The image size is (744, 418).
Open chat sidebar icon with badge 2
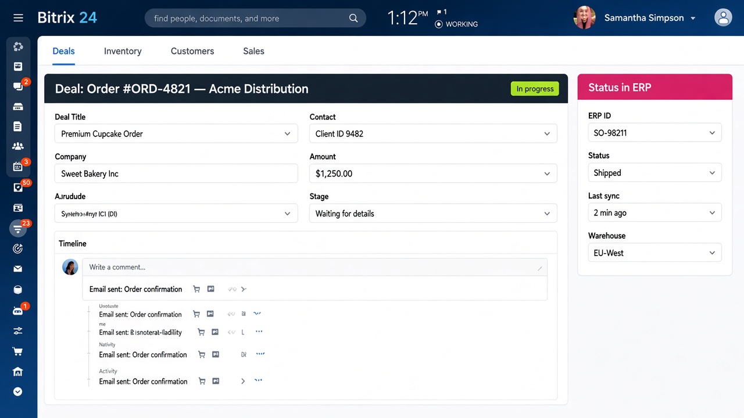pyautogui.click(x=18, y=86)
